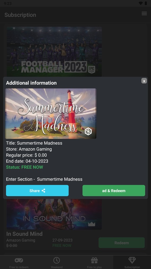Tap the snowflake hexagon badge on banner

[x=88, y=132]
